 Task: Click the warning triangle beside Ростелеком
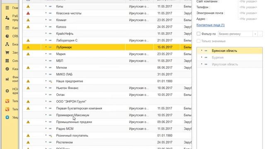click(x=28, y=142)
